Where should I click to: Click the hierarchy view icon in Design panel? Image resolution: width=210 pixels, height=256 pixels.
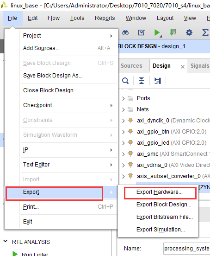[x=158, y=81]
